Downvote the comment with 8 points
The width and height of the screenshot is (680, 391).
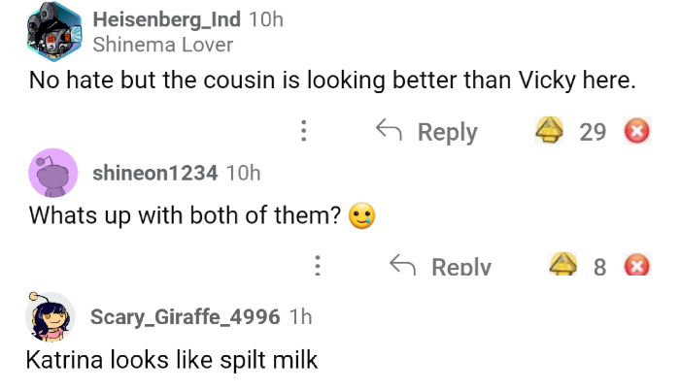tap(636, 265)
